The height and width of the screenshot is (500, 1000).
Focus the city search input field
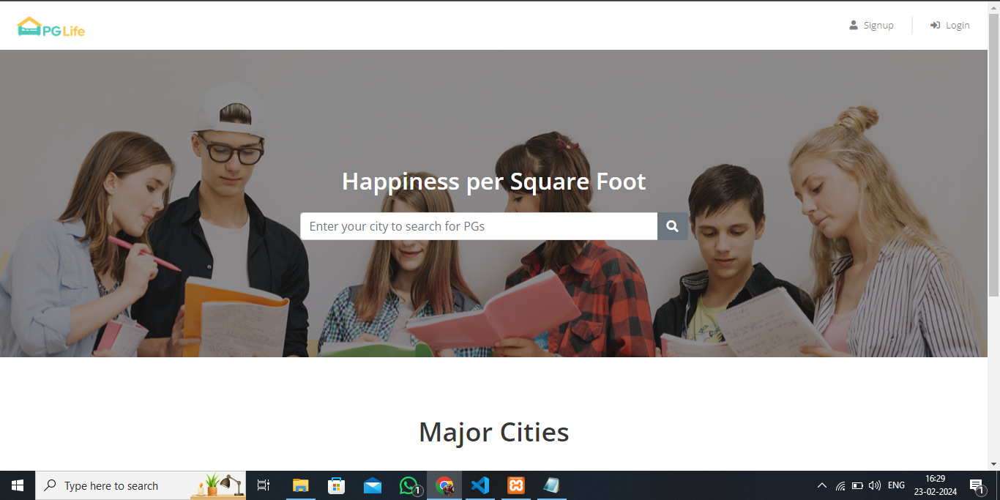[479, 226]
